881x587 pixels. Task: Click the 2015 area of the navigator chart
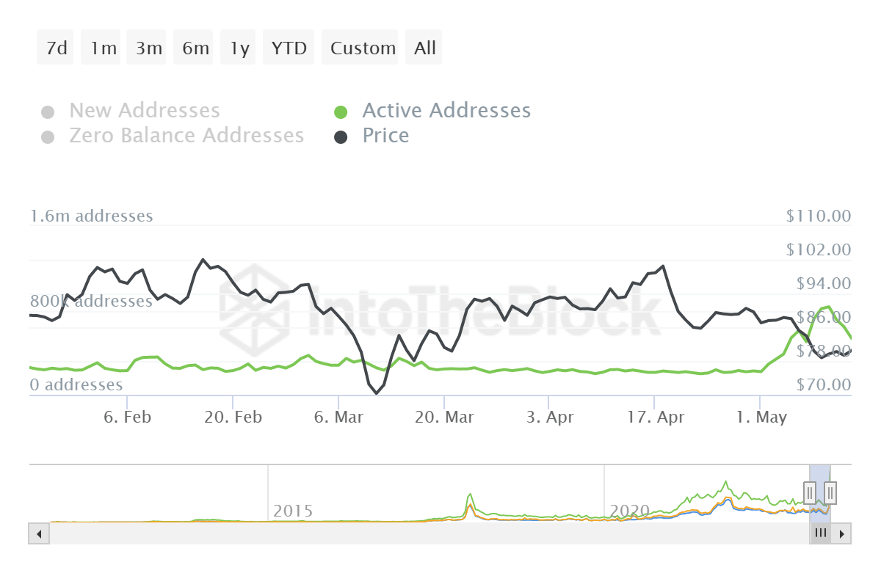[x=291, y=510]
